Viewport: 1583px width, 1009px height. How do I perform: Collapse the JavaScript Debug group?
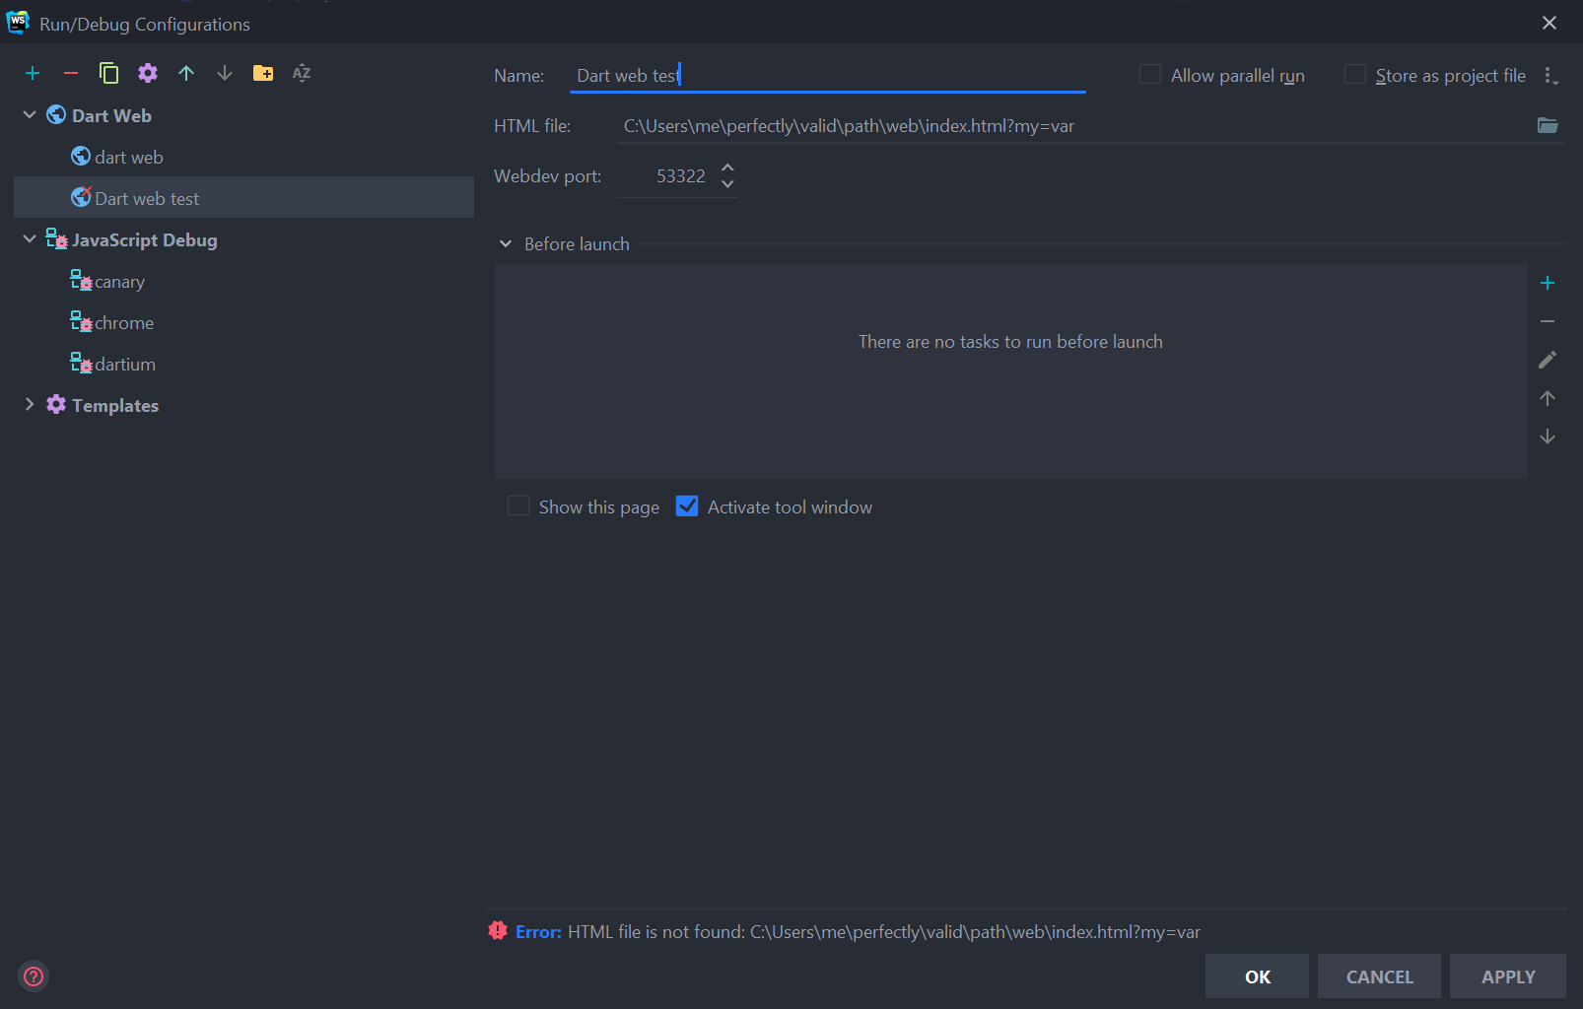(30, 239)
